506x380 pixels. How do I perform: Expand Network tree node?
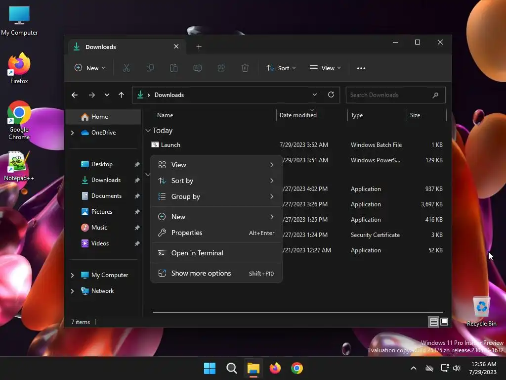[x=72, y=291]
